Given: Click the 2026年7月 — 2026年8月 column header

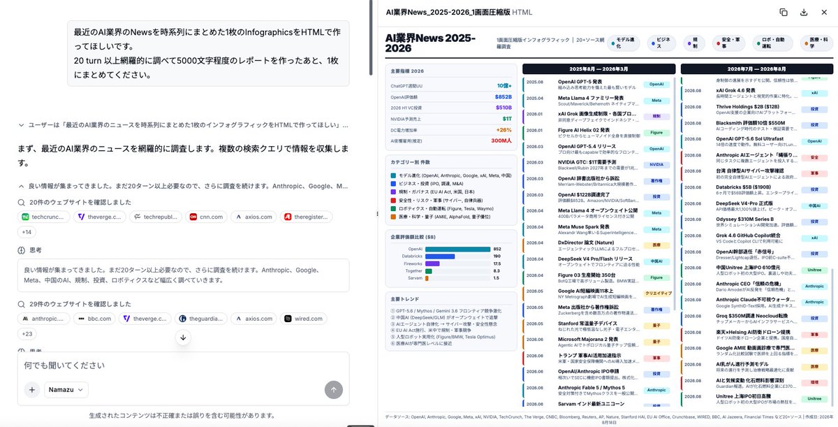Looking at the screenshot, I should tap(757, 68).
